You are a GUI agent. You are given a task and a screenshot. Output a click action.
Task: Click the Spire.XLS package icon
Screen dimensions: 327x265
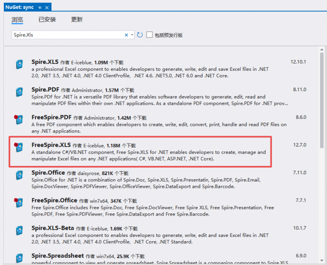pyautogui.click(x=19, y=64)
